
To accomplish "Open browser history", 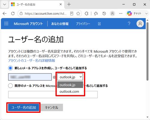I will (x=104, y=13).
